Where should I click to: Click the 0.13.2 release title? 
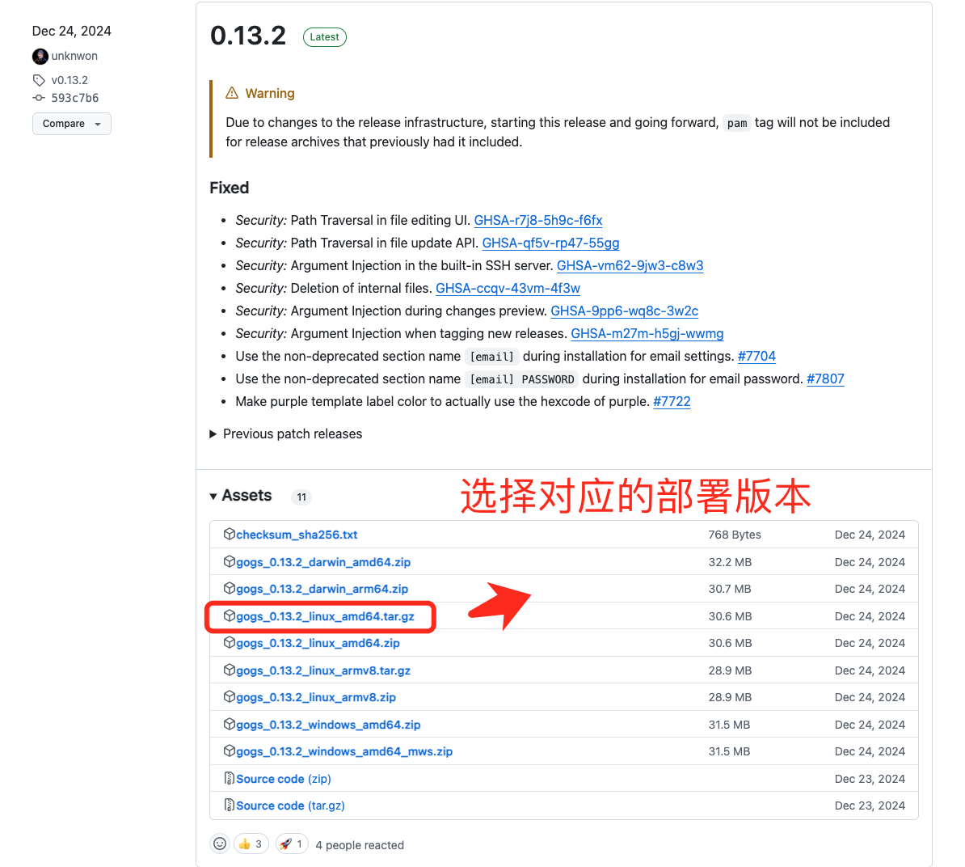[x=248, y=36]
